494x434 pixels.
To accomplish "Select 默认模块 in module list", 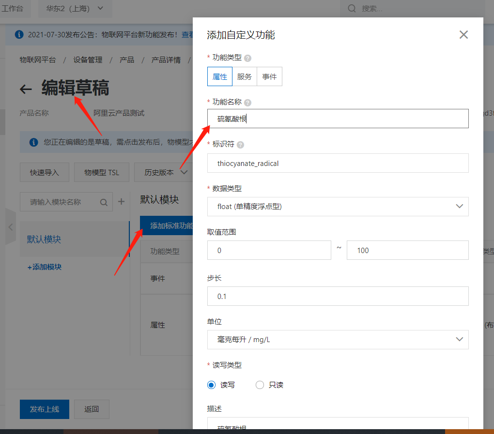I will tap(75, 239).
